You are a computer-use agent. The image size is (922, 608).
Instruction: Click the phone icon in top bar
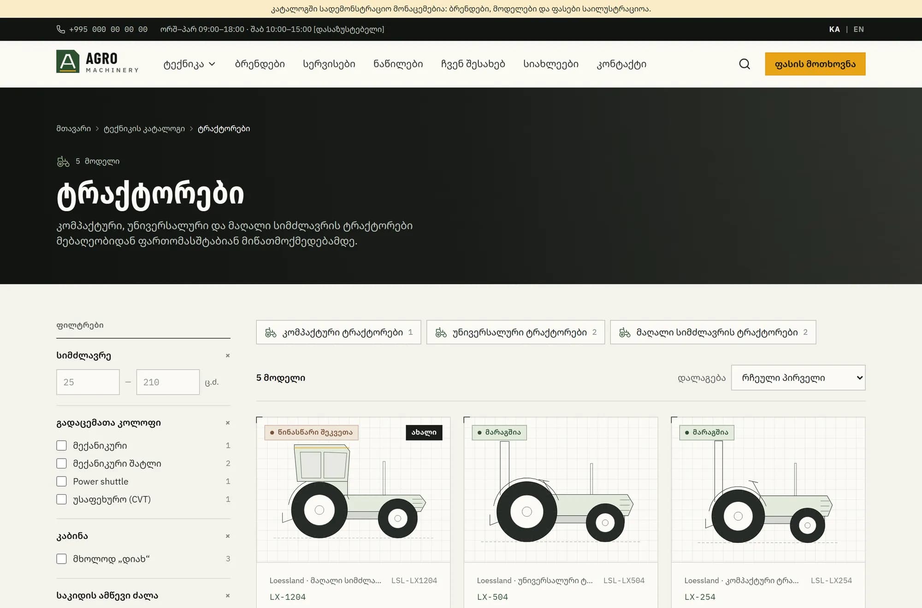point(60,29)
